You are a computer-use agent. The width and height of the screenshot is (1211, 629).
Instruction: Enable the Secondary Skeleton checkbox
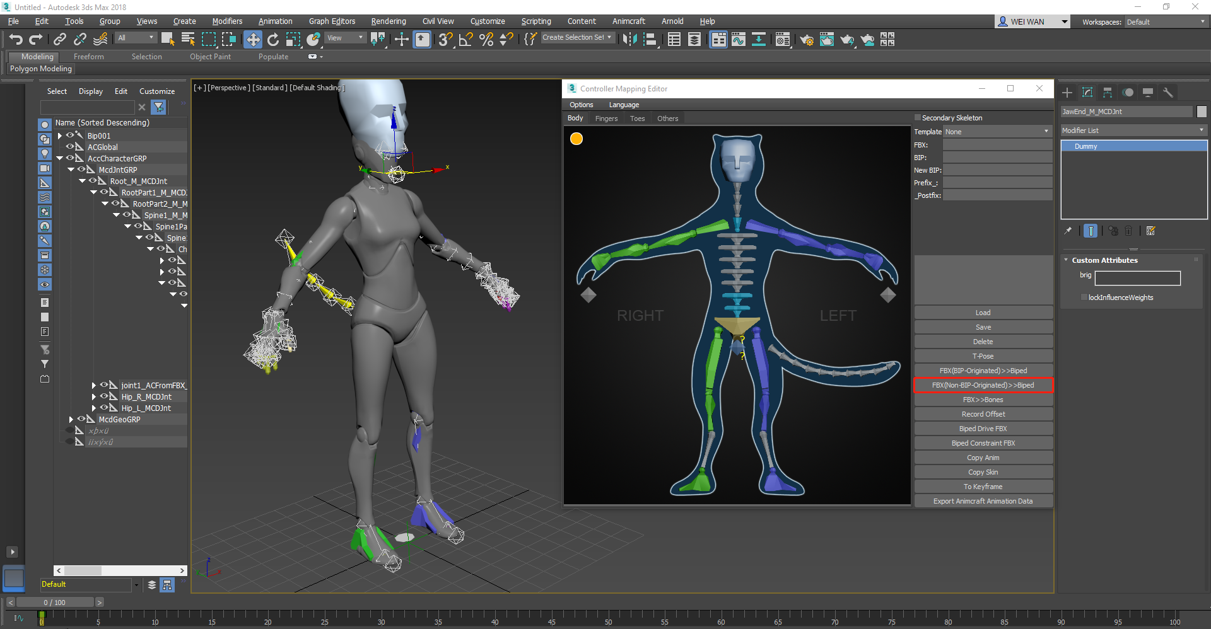pyautogui.click(x=918, y=118)
